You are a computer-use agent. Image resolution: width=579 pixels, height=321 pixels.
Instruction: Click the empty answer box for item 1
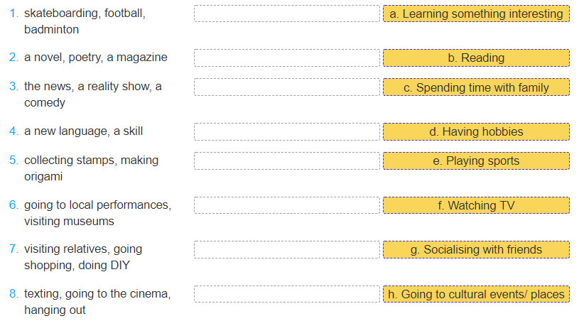coord(287,13)
